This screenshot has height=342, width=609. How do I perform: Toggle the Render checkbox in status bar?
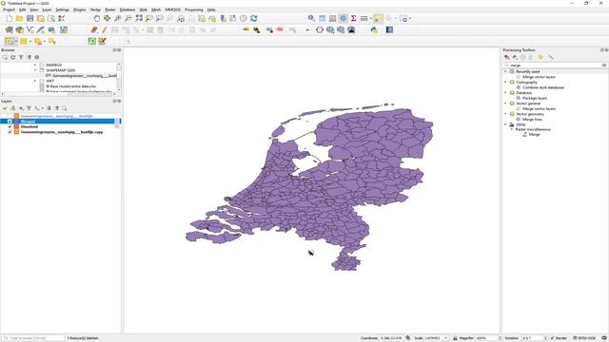(552, 338)
